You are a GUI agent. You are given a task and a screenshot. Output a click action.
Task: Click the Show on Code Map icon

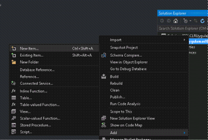pos(103,125)
